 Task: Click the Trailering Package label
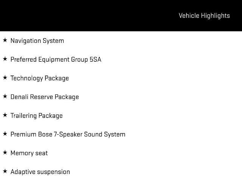point(36,116)
